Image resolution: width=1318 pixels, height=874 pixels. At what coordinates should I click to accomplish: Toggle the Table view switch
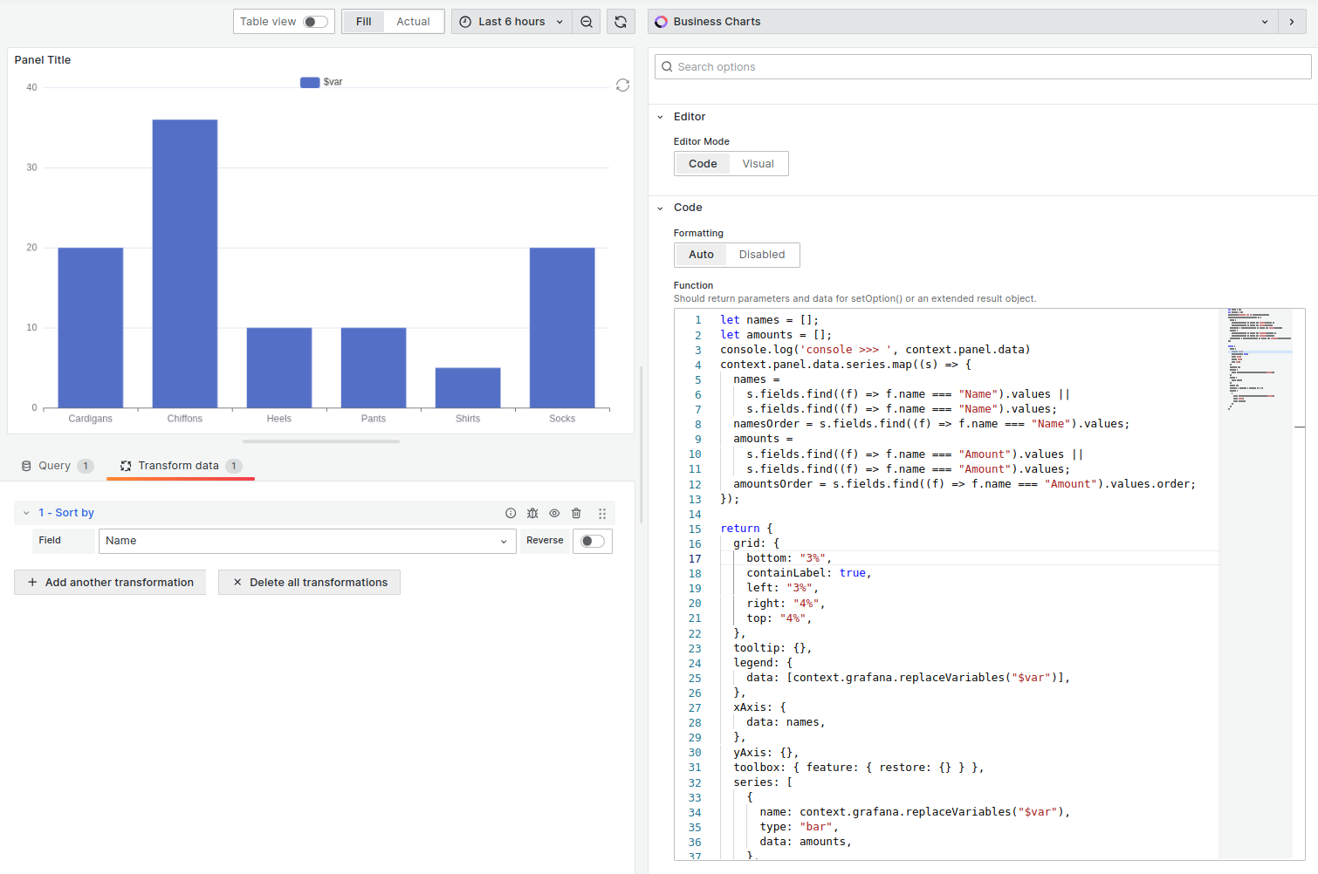(x=312, y=21)
